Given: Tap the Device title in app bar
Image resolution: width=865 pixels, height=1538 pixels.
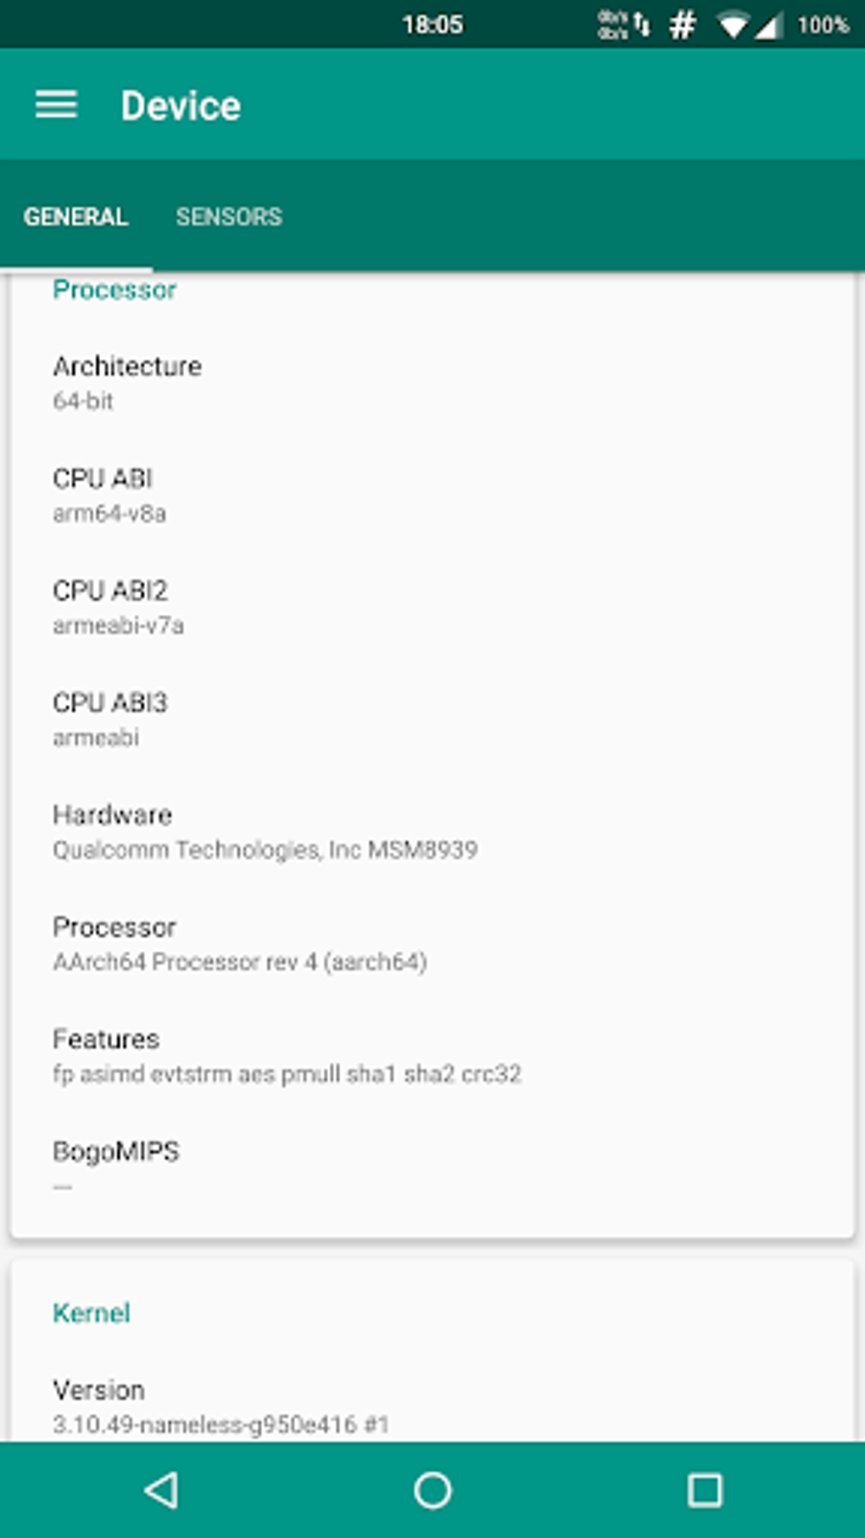Looking at the screenshot, I should (181, 106).
